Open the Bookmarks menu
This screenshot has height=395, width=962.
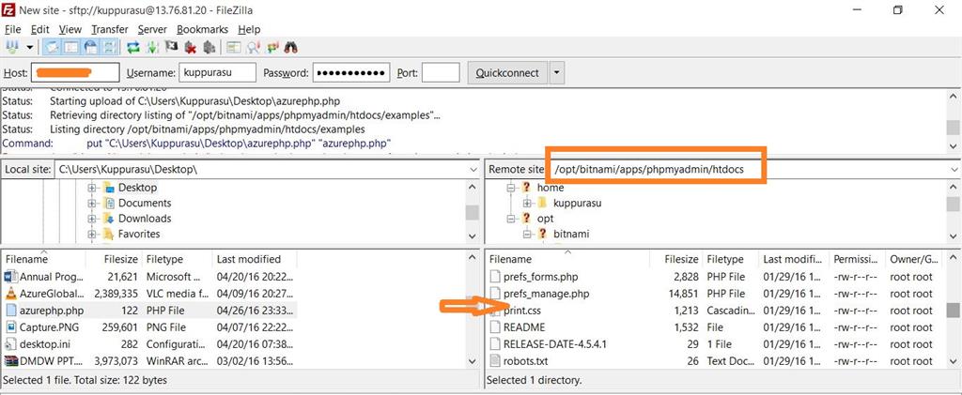(x=203, y=29)
